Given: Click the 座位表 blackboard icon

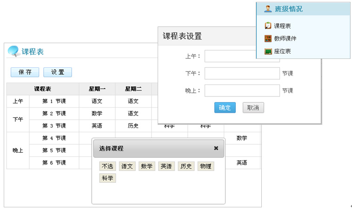Looking at the screenshot, I should click(268, 51).
